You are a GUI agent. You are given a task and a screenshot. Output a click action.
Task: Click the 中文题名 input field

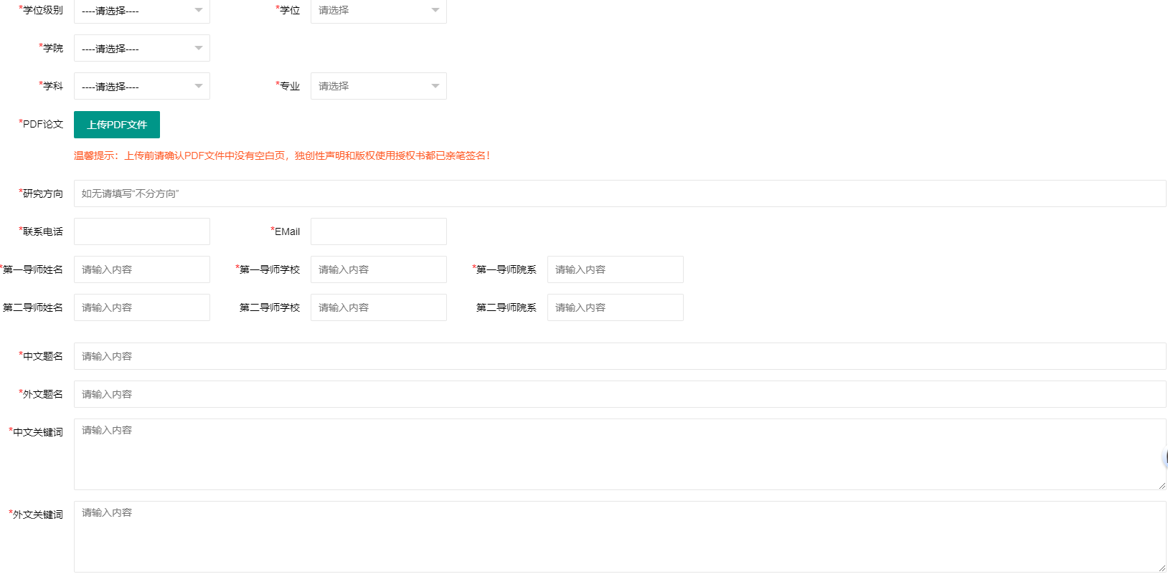click(619, 356)
